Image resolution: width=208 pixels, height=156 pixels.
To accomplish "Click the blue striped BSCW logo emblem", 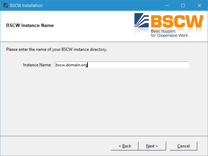I will [141, 20].
